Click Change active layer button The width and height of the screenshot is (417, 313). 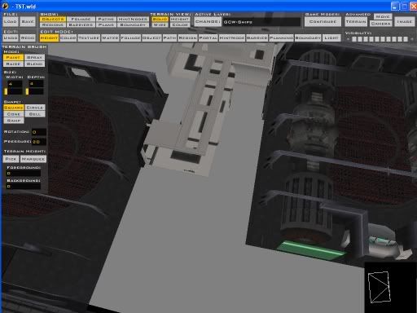click(x=208, y=22)
